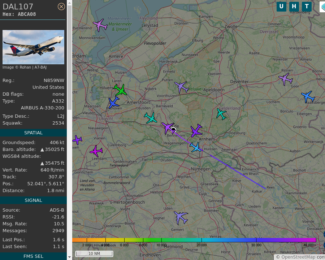Click the scroll down arrow of the info panel
This screenshot has height=260, width=325.
coord(69,257)
